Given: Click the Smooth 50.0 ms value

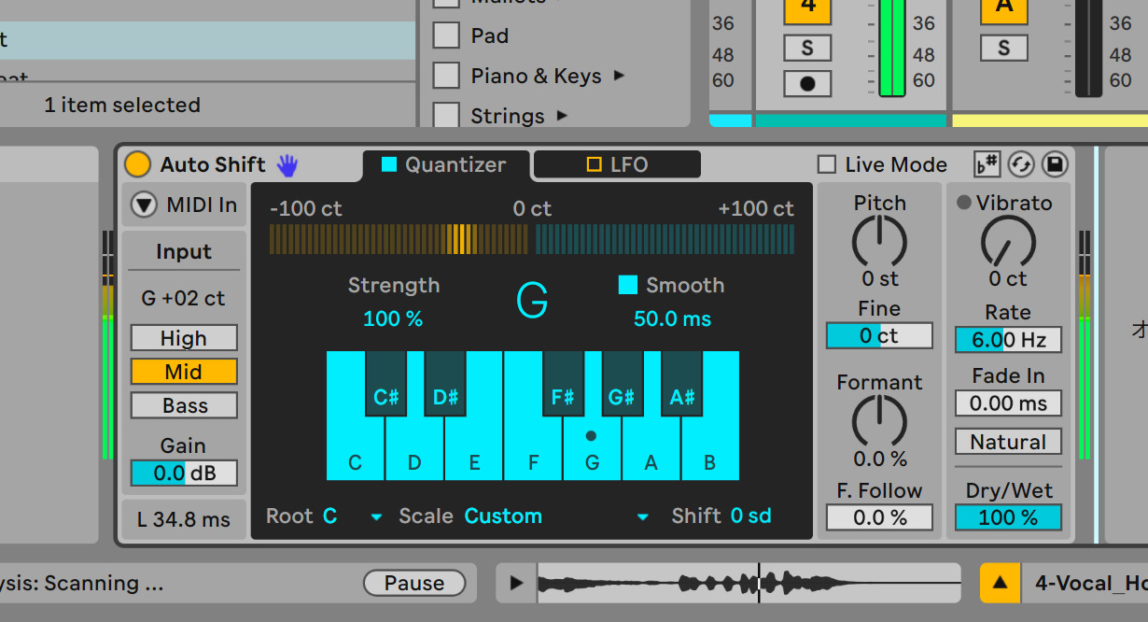Looking at the screenshot, I should (x=672, y=319).
